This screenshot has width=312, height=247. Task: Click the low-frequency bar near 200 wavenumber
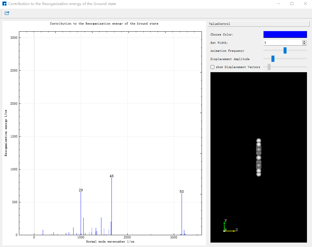click(x=43, y=232)
